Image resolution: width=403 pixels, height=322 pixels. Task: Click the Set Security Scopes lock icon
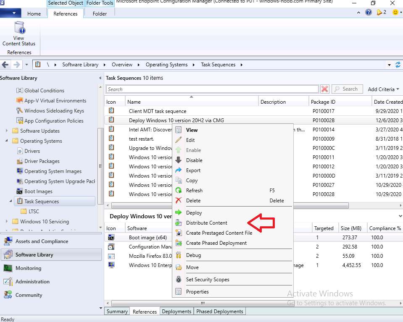click(178, 279)
